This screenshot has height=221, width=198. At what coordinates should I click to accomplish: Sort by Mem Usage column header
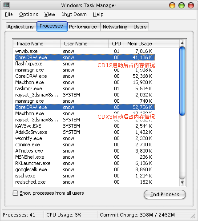tap(139, 44)
